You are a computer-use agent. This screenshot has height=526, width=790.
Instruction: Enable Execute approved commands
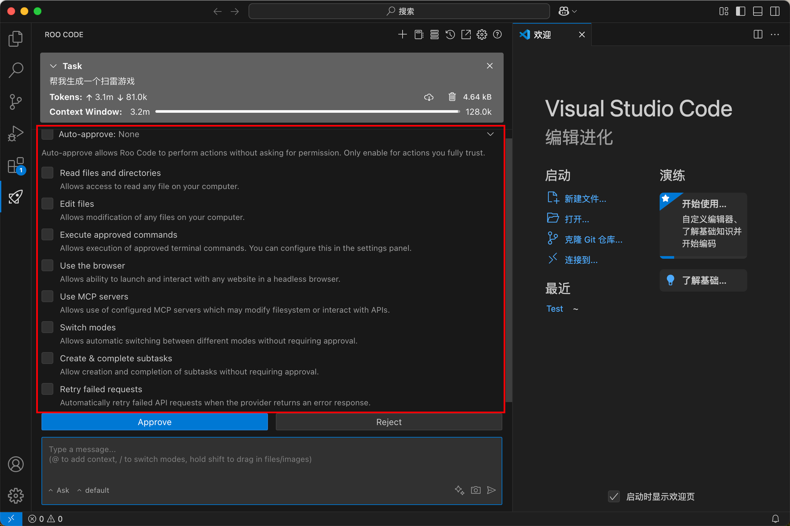coord(47,234)
